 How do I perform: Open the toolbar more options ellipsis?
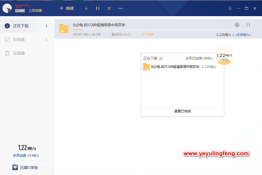point(120,8)
